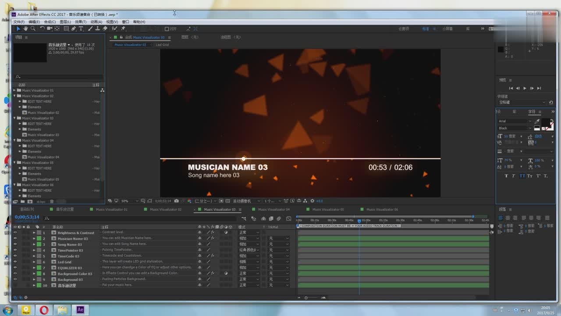Select the Pen tool
This screenshot has width=561, height=316.
[x=74, y=29]
